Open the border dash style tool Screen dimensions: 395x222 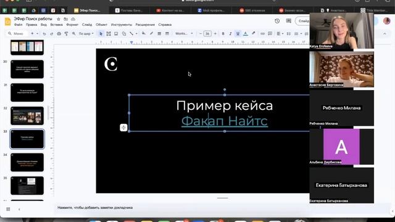[x=167, y=33]
